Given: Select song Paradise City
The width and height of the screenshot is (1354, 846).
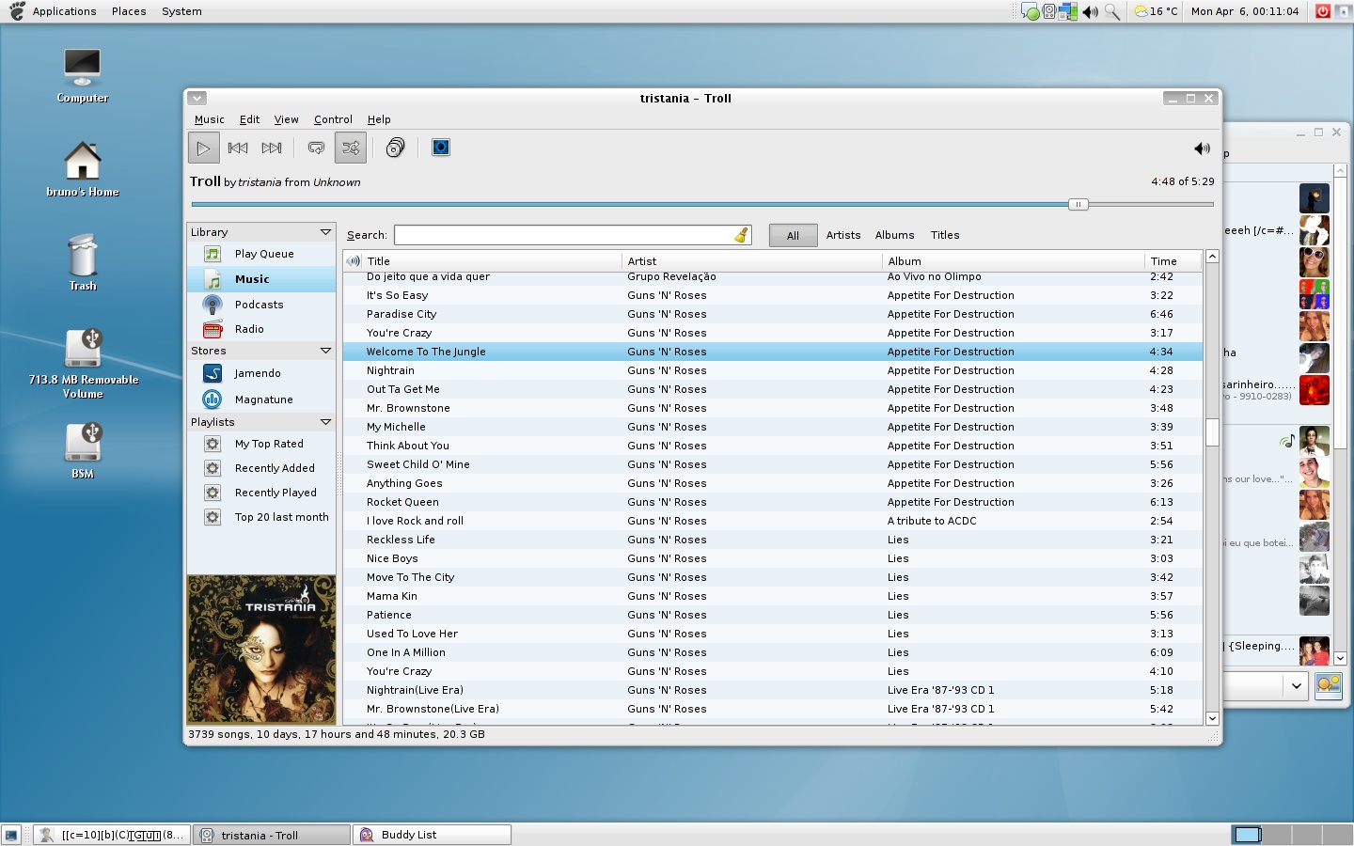Looking at the screenshot, I should [x=772, y=314].
